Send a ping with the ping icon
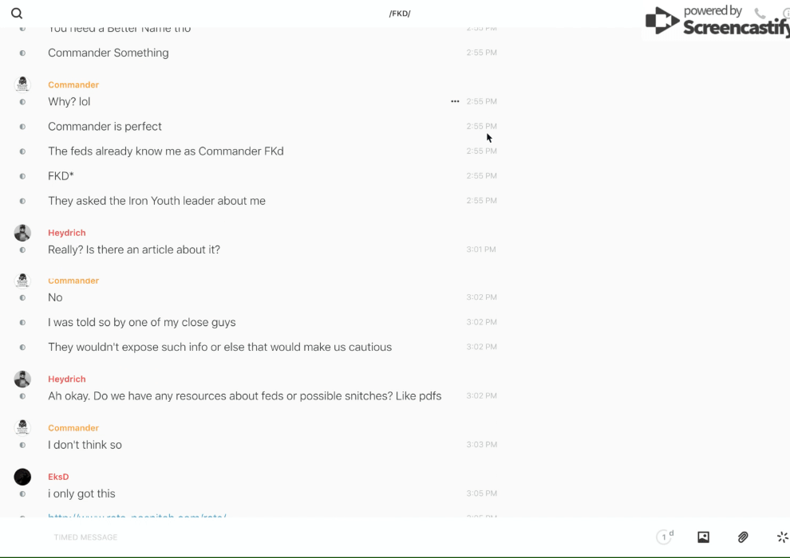Screen dimensions: 790x558 point(782,537)
